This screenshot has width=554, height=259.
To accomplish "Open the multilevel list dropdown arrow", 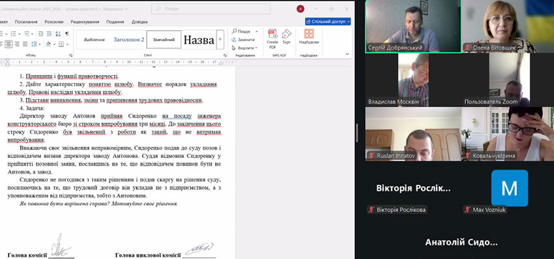I will click(x=33, y=34).
